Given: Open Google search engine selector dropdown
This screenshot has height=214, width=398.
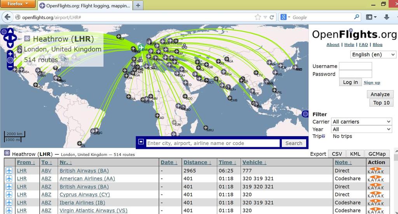Looking at the screenshot, I should 285,17.
